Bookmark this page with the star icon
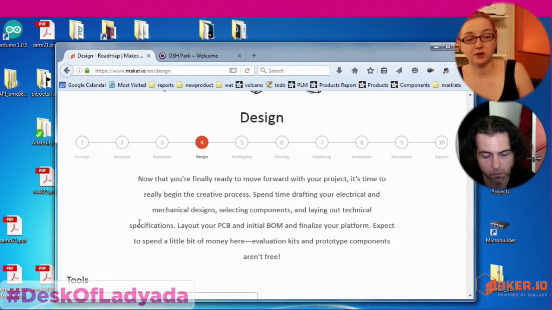The height and width of the screenshot is (310, 552). point(370,71)
